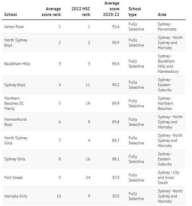Select Sydney - City and Inner South area
The height and width of the screenshot is (206, 192).
click(x=168, y=178)
